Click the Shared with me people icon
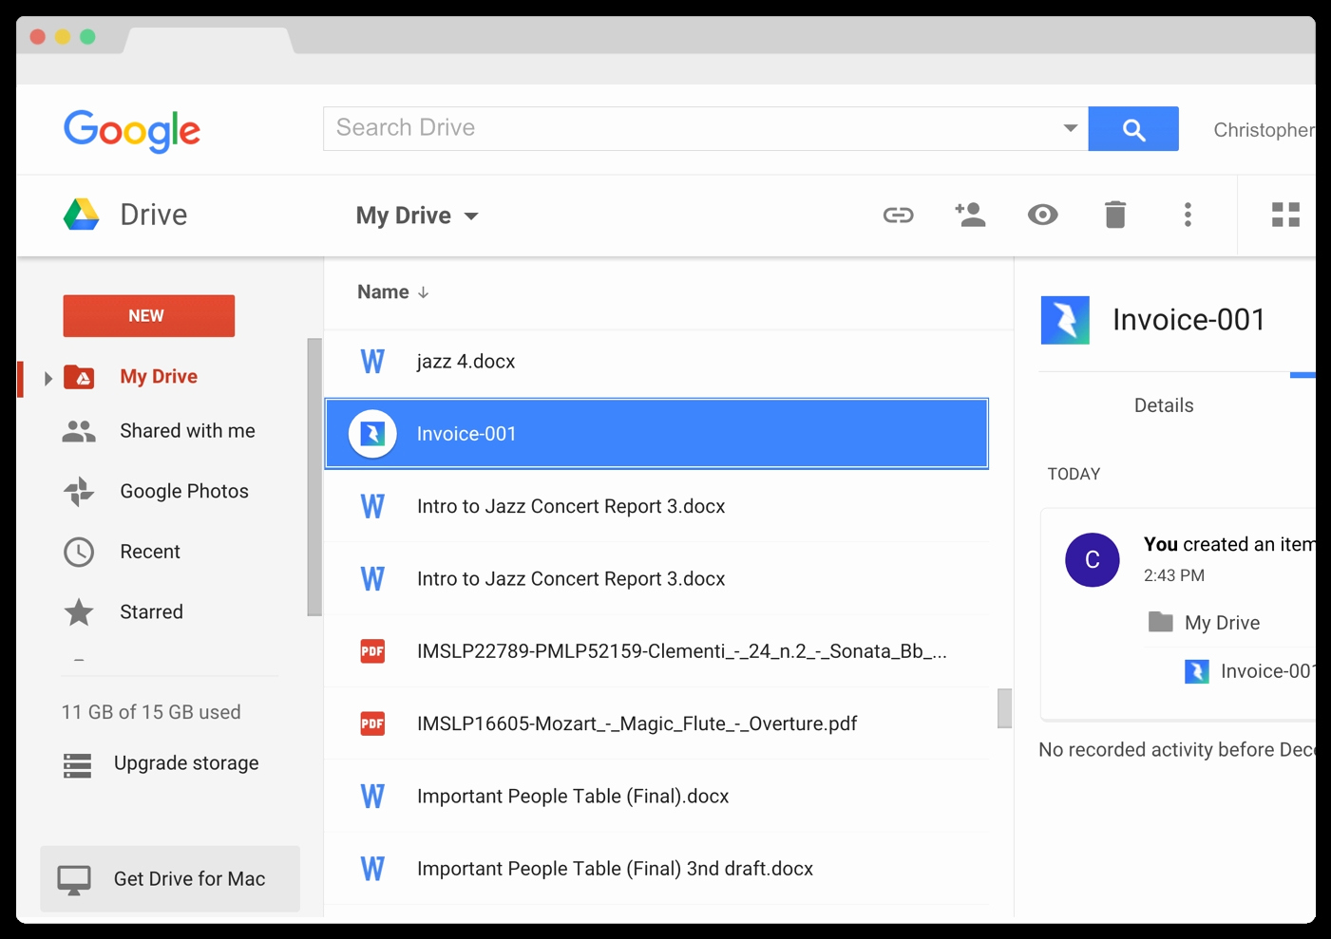This screenshot has width=1331, height=939. [79, 431]
